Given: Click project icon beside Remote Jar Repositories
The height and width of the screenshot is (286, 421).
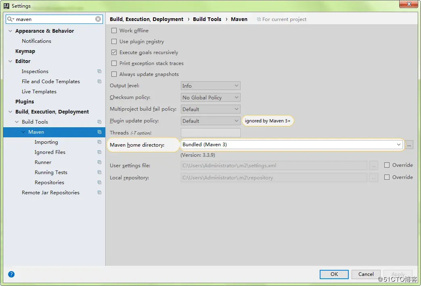Looking at the screenshot, I should (100, 192).
